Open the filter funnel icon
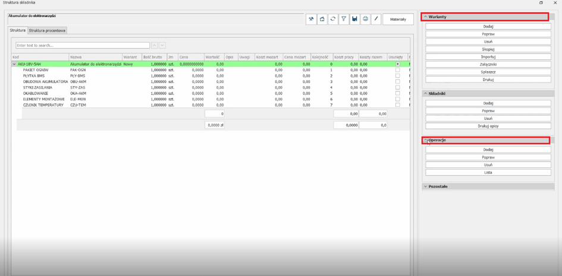The image size is (562, 276). [344, 19]
